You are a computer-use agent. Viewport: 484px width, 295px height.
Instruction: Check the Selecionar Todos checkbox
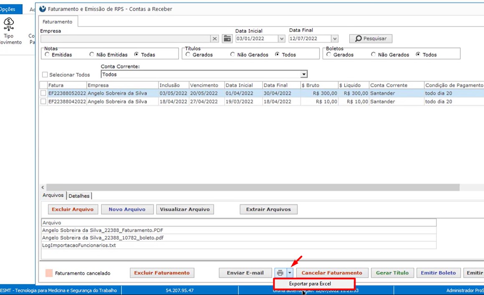(45, 75)
